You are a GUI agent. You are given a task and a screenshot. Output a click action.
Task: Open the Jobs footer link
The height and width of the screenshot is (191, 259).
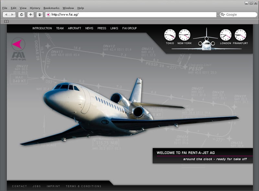coord(37,186)
